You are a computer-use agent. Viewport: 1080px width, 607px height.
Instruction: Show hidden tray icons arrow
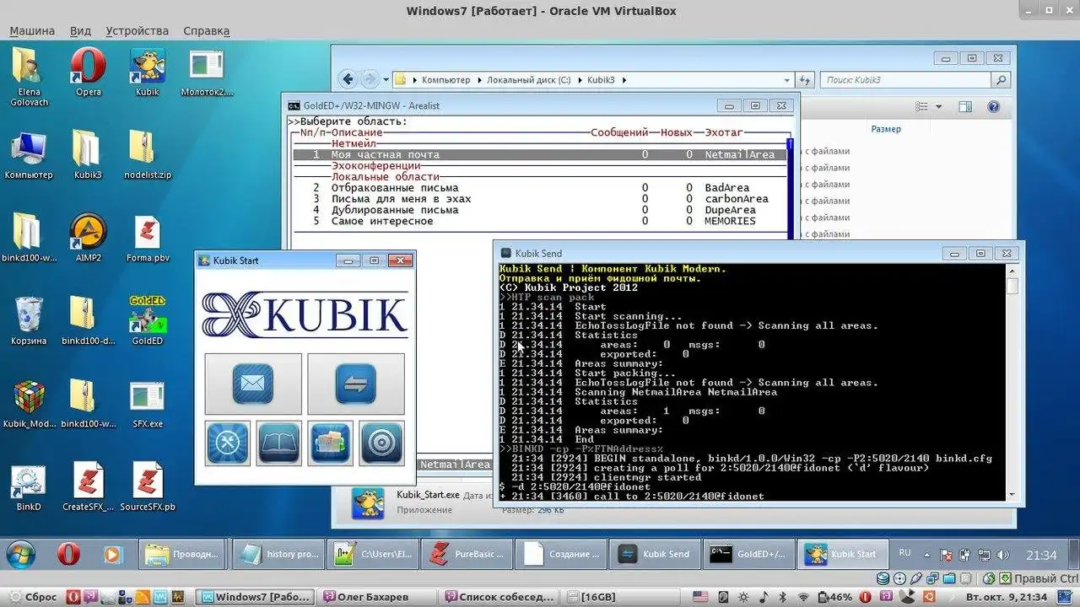coord(925,554)
